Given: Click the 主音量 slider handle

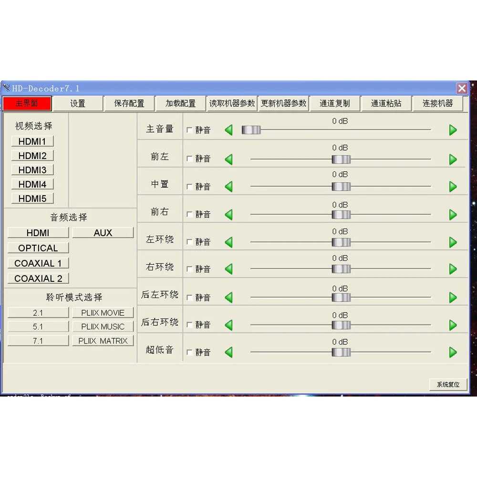Looking at the screenshot, I should pos(251,130).
